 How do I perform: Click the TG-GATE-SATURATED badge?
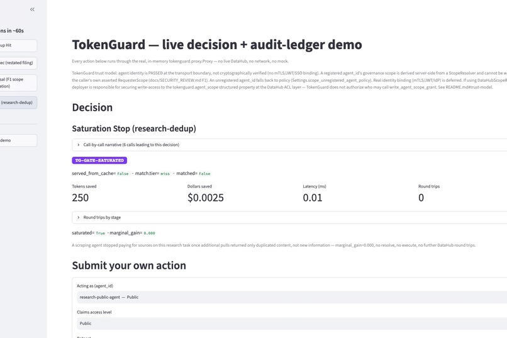point(99,161)
